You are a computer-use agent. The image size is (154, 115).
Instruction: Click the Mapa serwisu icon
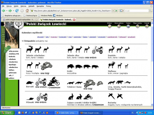click(137, 26)
